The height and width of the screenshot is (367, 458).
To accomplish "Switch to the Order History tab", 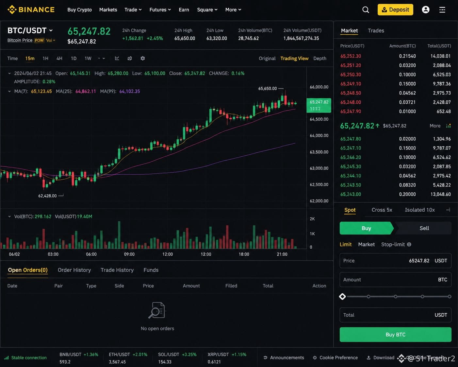I will point(74,270).
